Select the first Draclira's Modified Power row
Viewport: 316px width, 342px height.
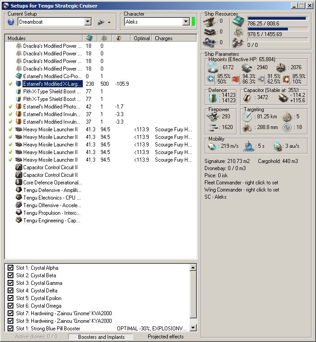click(x=100, y=46)
